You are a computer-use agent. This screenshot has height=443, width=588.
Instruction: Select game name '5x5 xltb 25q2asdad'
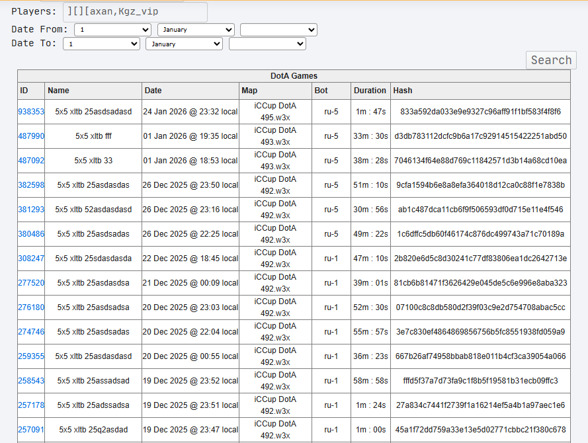tap(93, 430)
